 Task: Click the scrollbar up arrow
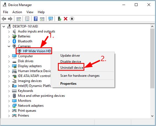click(152, 26)
